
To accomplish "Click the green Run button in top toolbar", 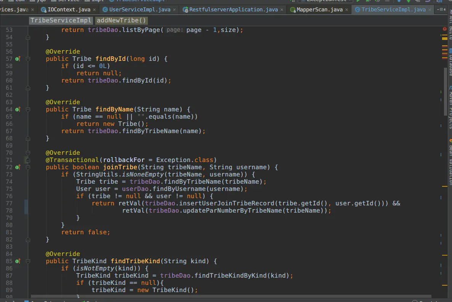I will click(x=358, y=1).
